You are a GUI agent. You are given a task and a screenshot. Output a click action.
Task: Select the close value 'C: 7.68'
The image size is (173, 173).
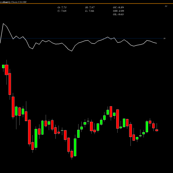pyautogui.click(x=62, y=11)
